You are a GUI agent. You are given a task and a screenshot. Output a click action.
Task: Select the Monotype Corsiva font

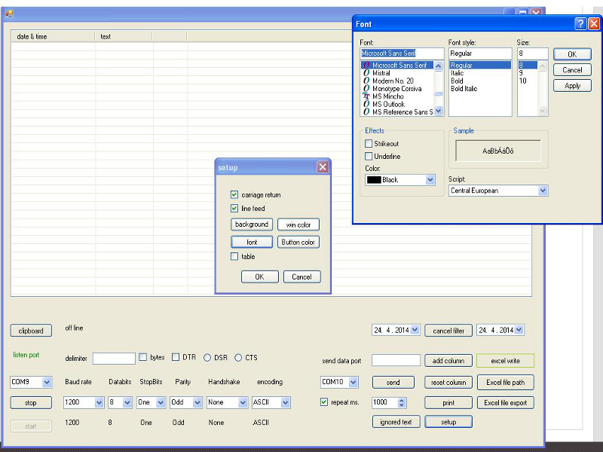[x=397, y=89]
